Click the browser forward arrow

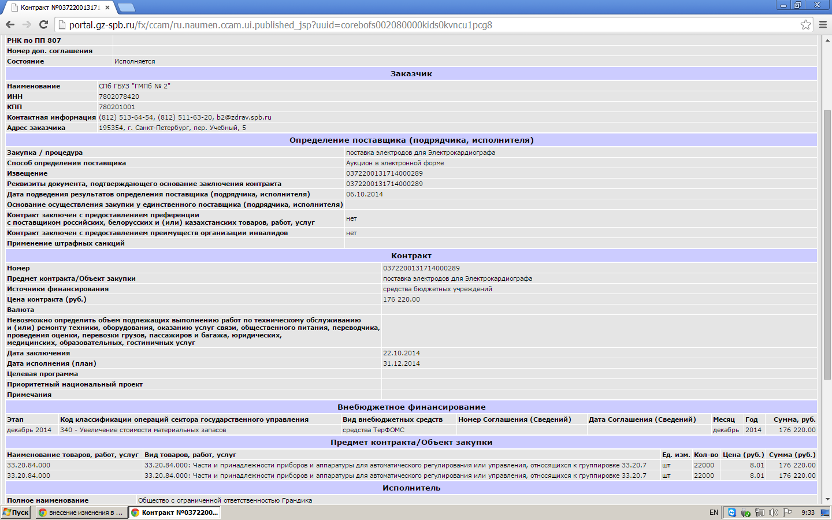[27, 24]
